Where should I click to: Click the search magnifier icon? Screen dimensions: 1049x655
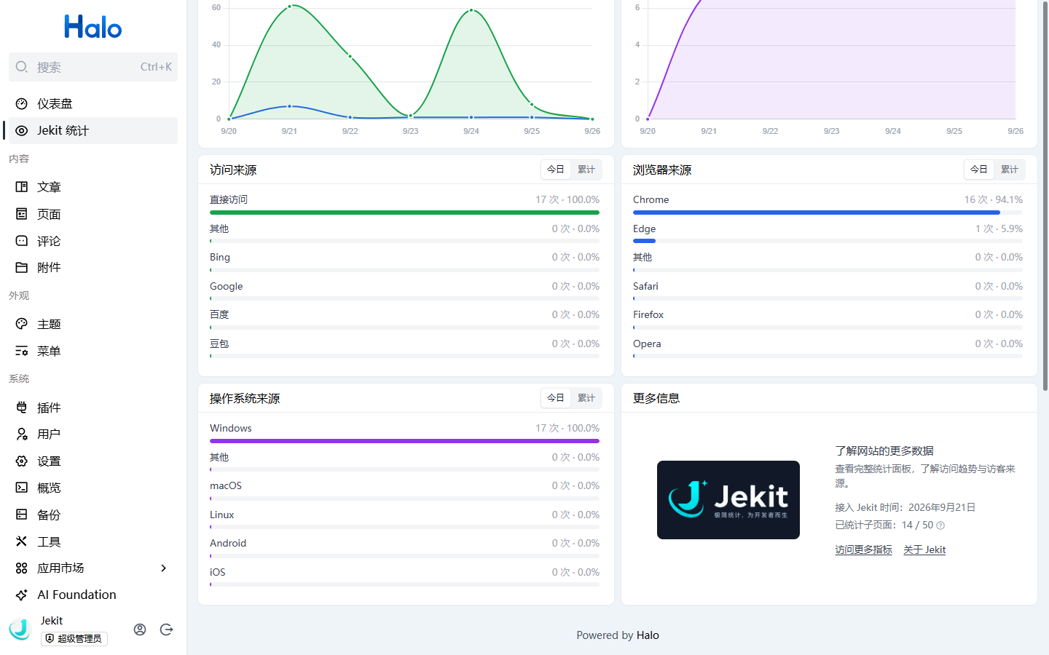point(22,67)
